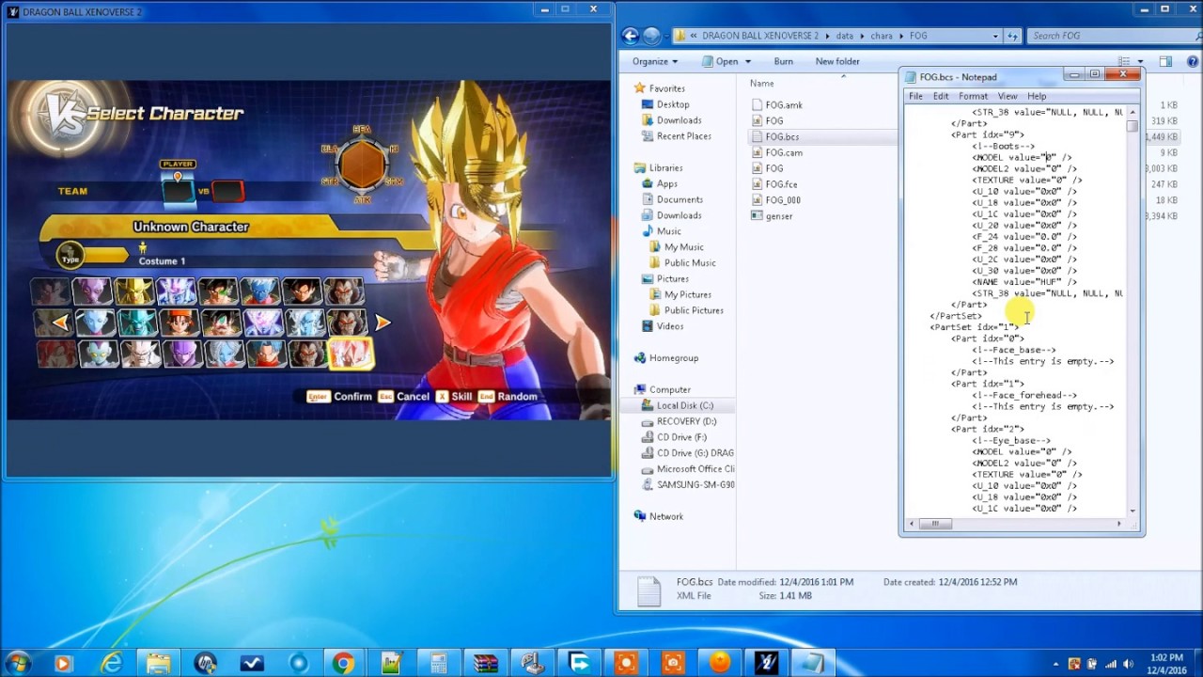Expand breadcrumb arrow after chara
The height and width of the screenshot is (677, 1203).
point(900,36)
